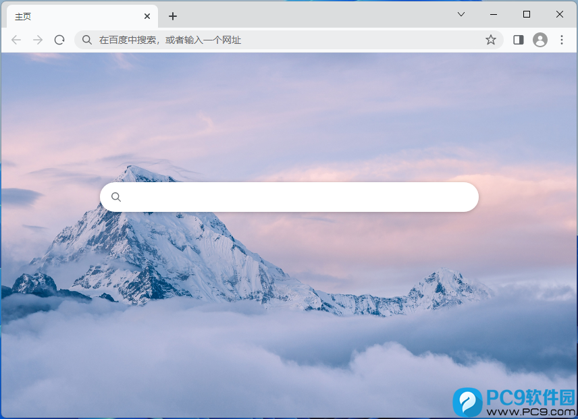Click the address bar magnifier icon
Screen dimensions: 578x419
pos(86,40)
